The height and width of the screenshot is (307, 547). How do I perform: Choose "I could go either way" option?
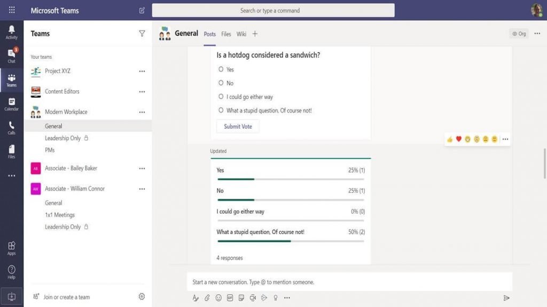(x=221, y=96)
